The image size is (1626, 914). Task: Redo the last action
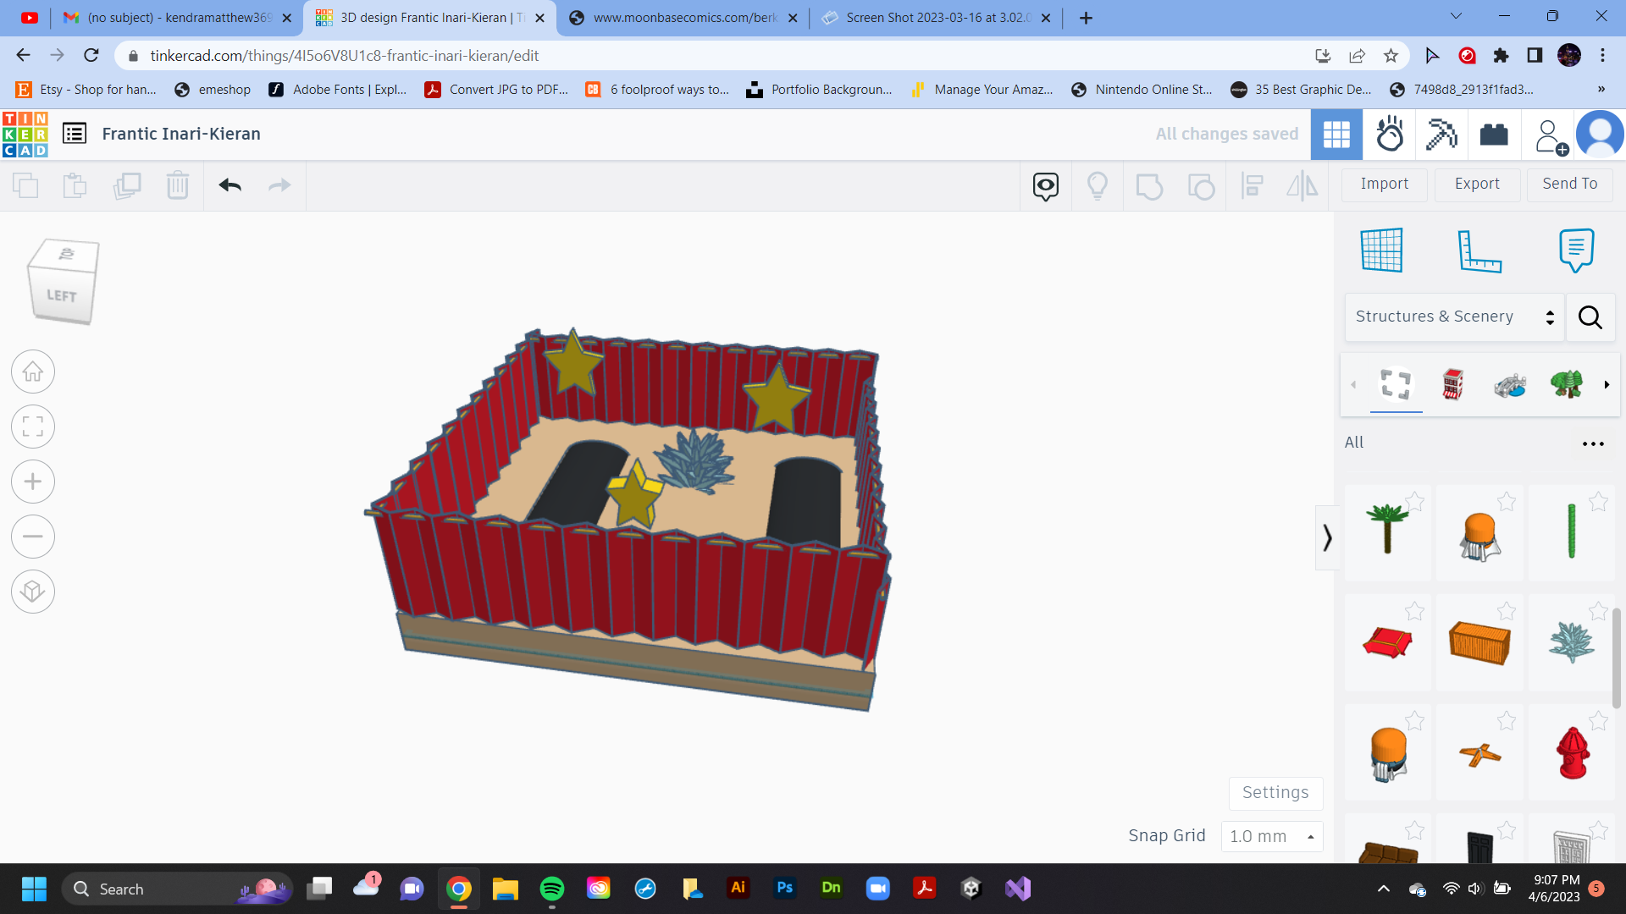[x=279, y=185]
